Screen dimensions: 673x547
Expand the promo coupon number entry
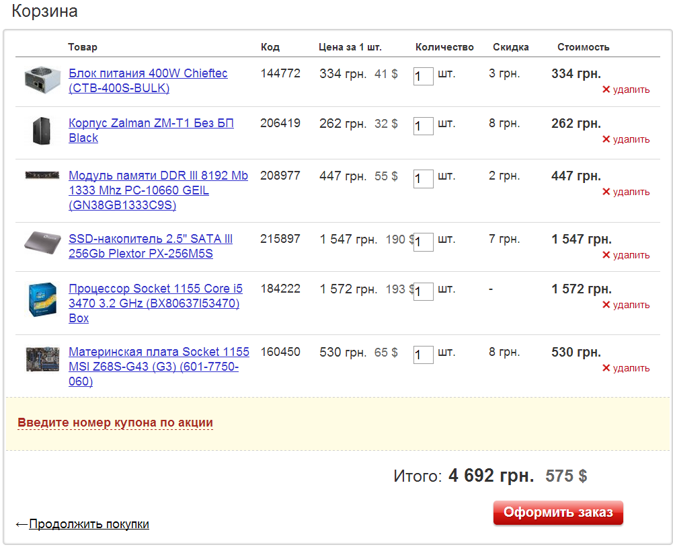click(115, 423)
